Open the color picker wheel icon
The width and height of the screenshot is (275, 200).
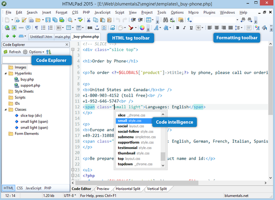point(142,28)
